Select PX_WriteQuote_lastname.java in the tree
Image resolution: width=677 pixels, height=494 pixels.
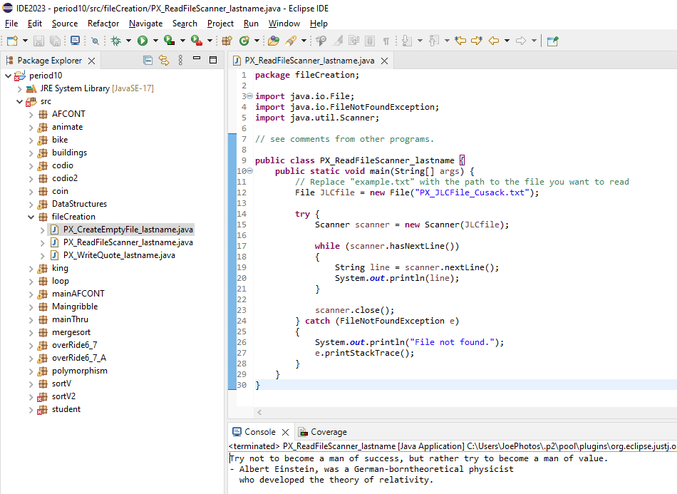118,255
